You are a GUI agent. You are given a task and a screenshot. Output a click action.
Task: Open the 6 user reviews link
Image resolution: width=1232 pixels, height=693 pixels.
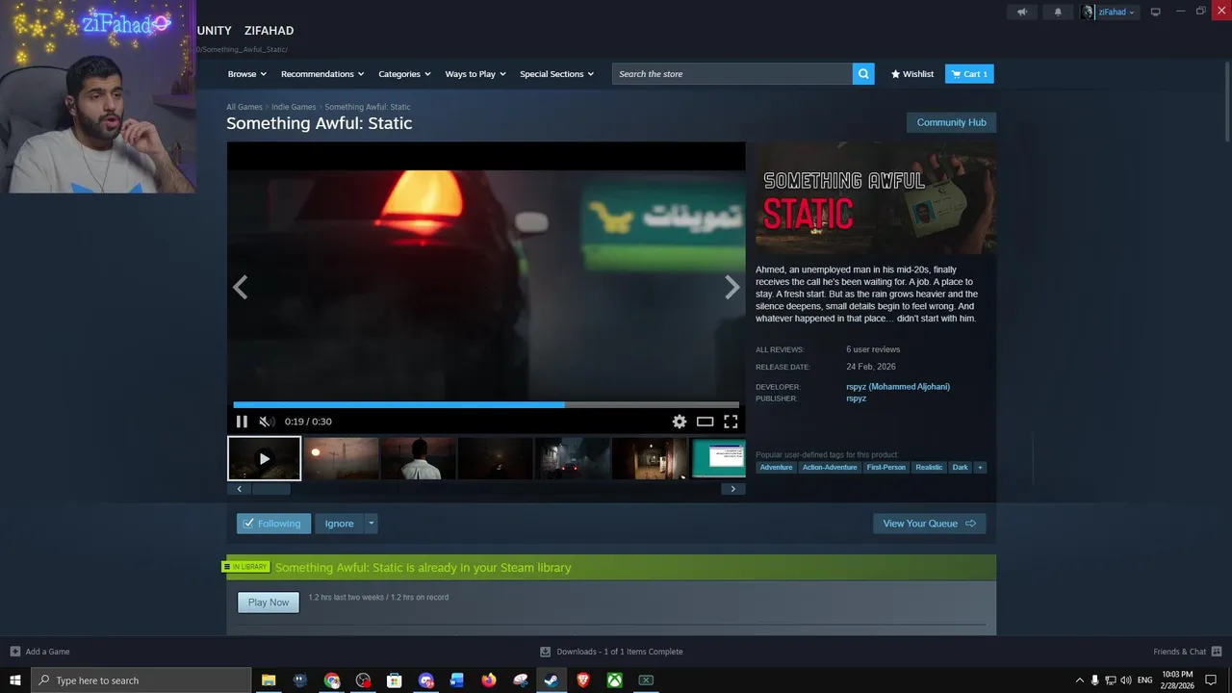pyautogui.click(x=873, y=349)
